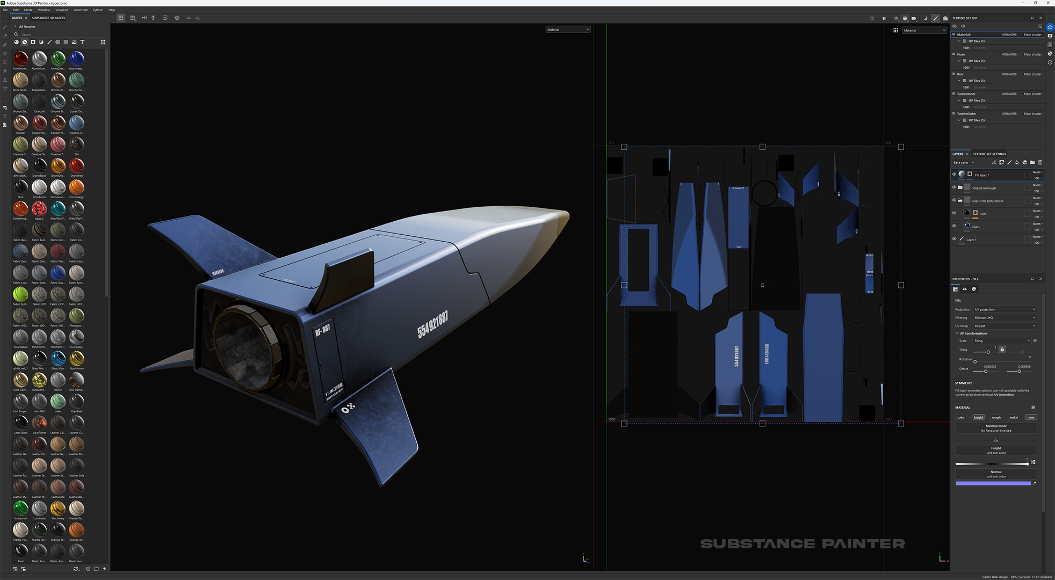Toggle visibility of ShipDecalRough folder
Screen dimensions: 1055x580
click(954, 187)
